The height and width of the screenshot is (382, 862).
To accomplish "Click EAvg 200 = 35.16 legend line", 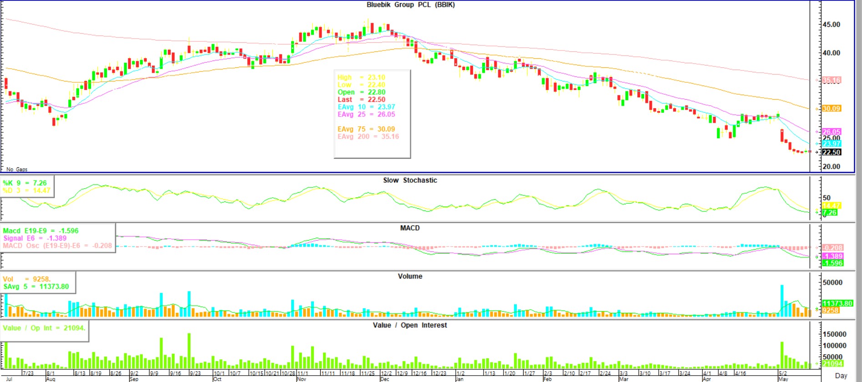I will pyautogui.click(x=368, y=136).
